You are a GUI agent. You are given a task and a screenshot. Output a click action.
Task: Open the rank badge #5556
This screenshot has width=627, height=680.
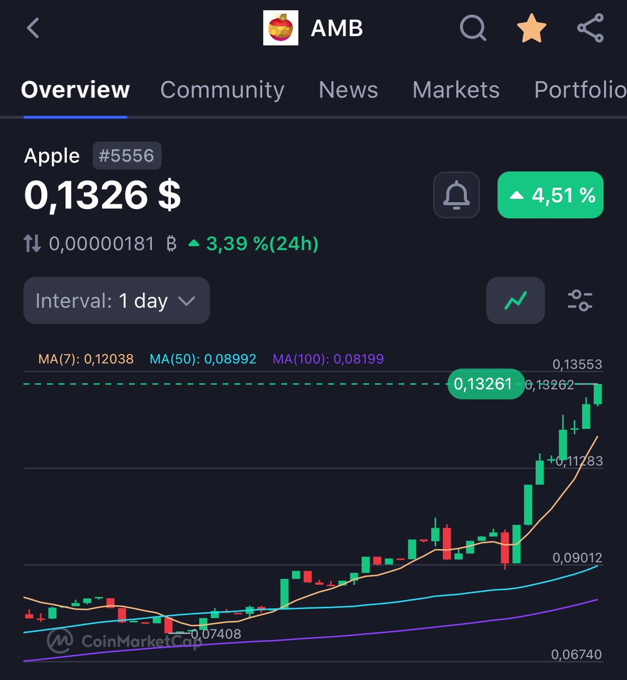(127, 155)
